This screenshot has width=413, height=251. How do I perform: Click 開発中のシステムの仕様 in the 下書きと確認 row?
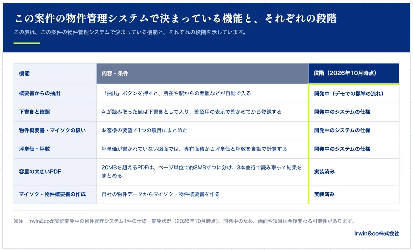pos(342,112)
